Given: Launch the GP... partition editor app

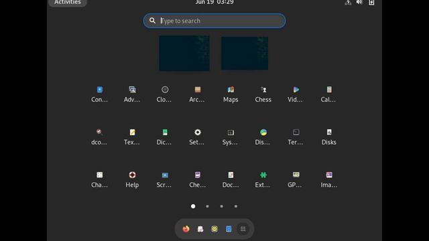Looking at the screenshot, I should click(x=296, y=179).
